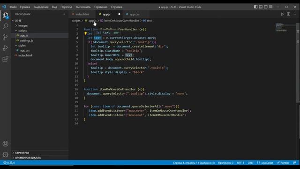Open the Правка menu

[25, 7]
